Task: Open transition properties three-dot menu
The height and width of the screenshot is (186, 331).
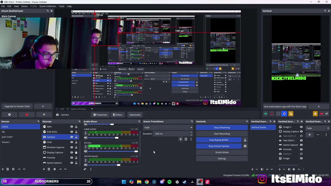Action: coord(191,139)
